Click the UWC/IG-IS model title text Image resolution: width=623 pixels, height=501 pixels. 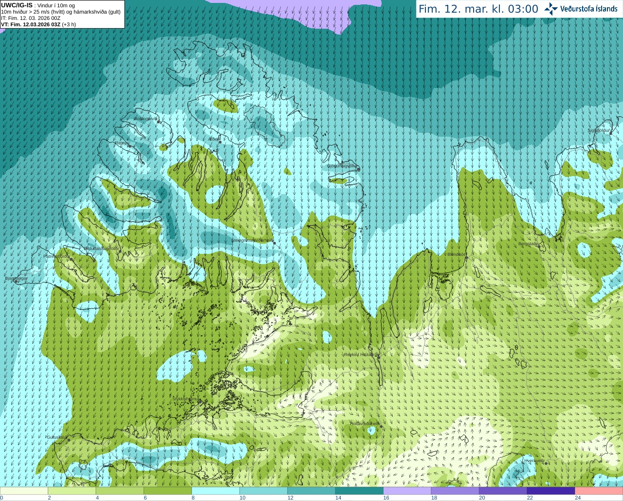click(17, 5)
